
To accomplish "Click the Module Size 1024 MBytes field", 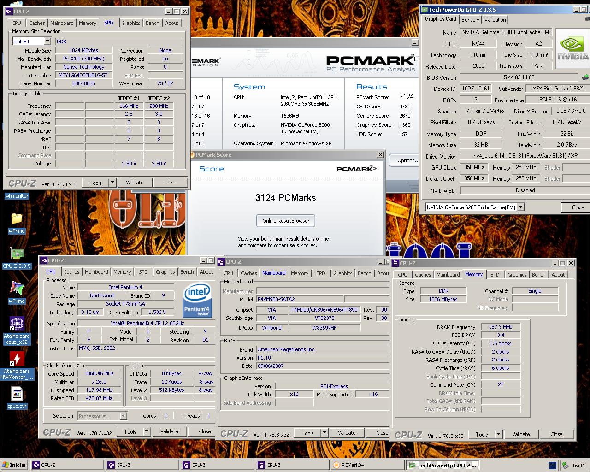I will click(84, 50).
